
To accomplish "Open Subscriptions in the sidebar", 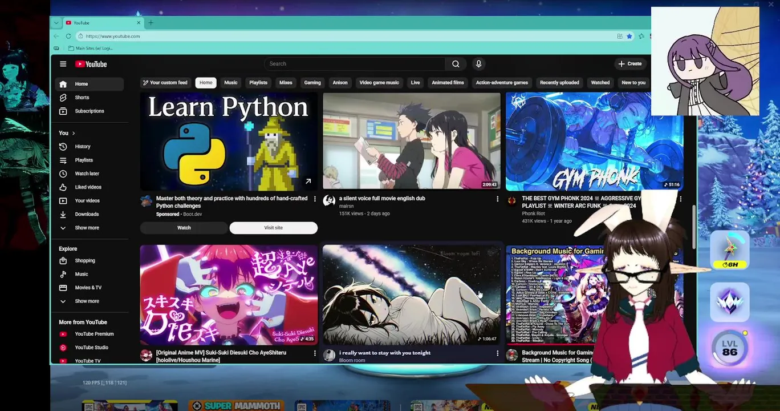I will click(90, 111).
